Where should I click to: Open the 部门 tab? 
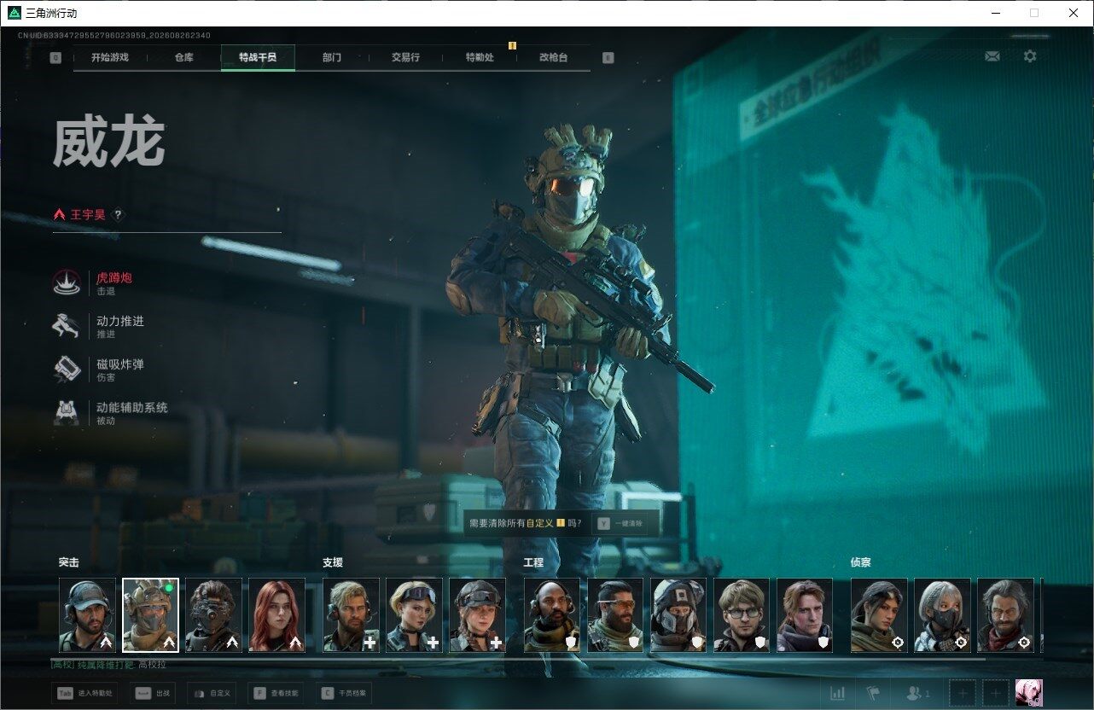tap(332, 58)
